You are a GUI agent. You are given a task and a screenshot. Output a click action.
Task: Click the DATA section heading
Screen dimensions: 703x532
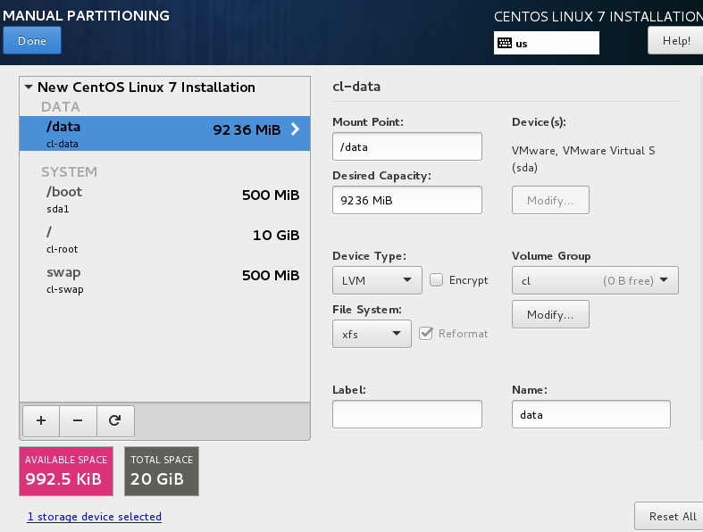click(61, 107)
